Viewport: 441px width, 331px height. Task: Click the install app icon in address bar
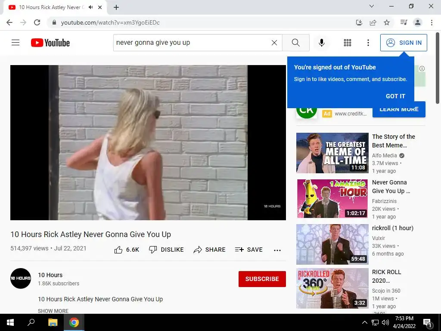point(359,22)
